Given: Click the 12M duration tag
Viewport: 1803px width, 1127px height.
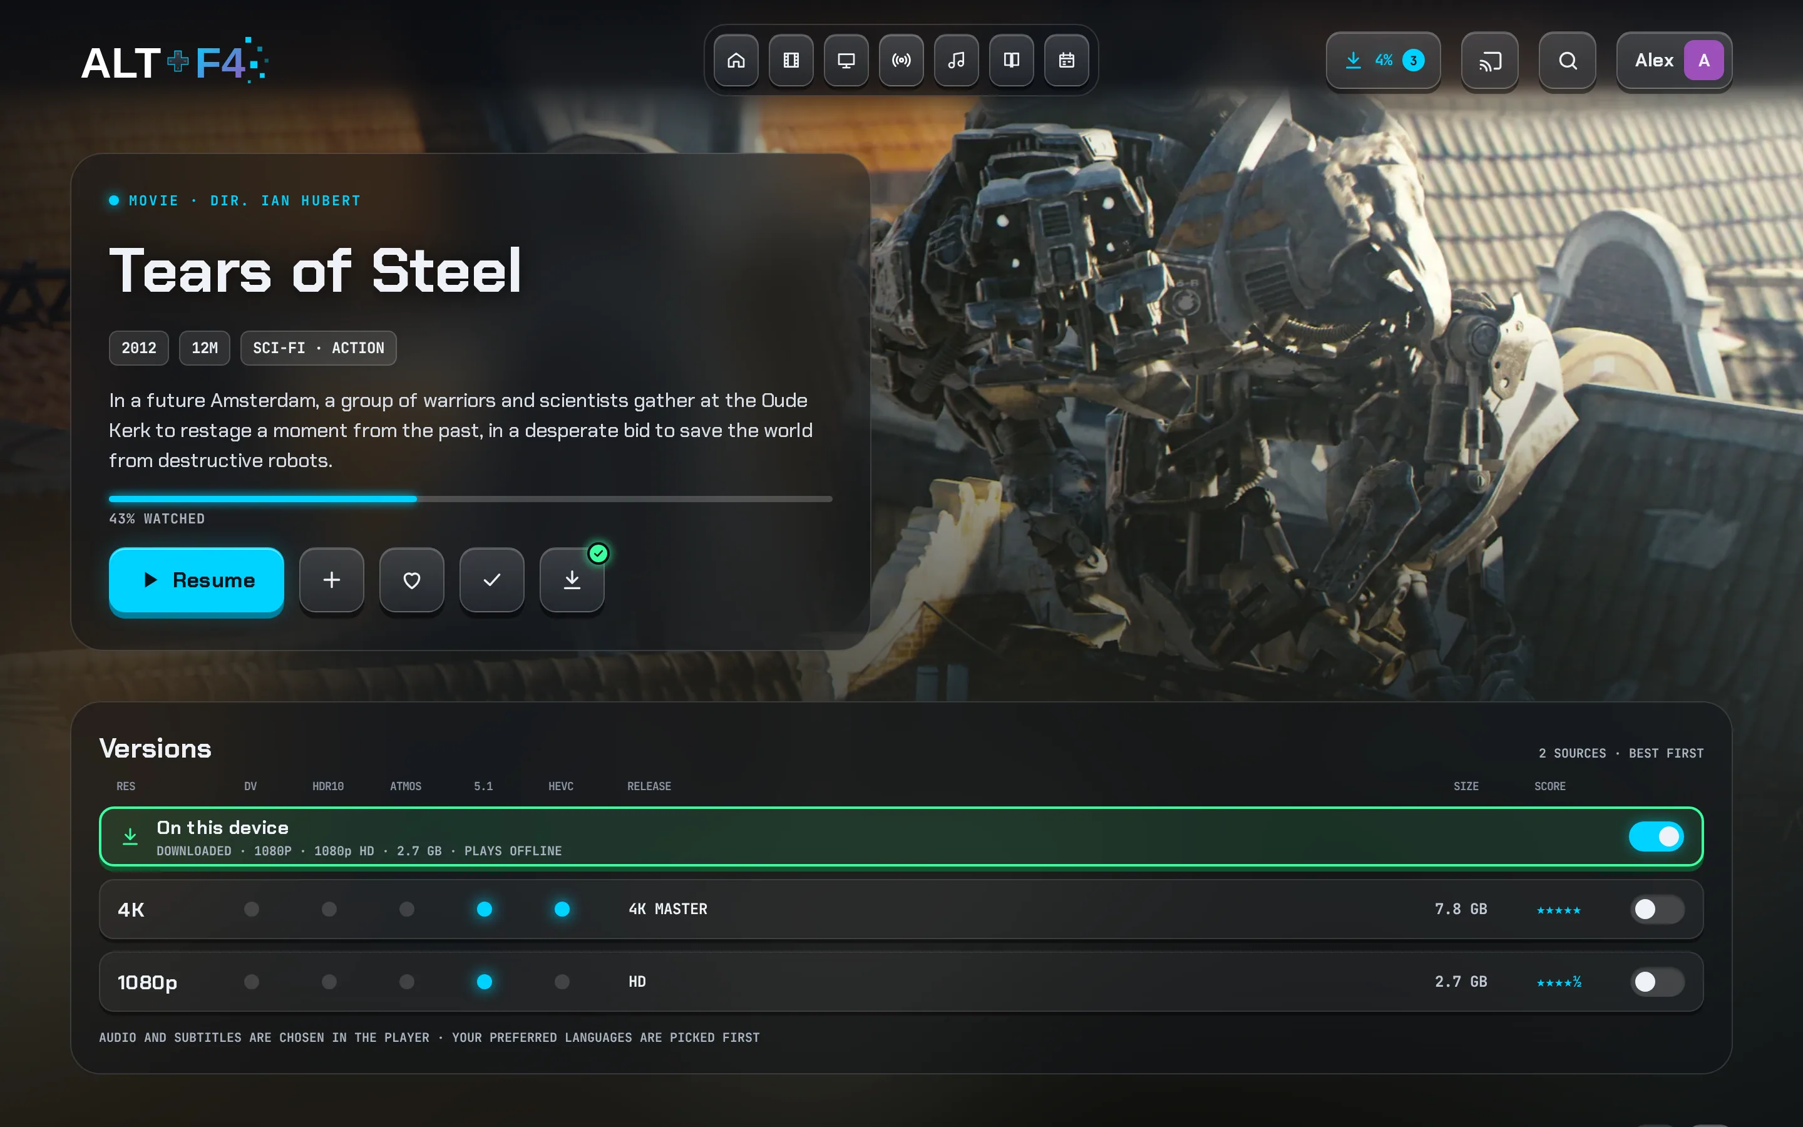Looking at the screenshot, I should [204, 348].
